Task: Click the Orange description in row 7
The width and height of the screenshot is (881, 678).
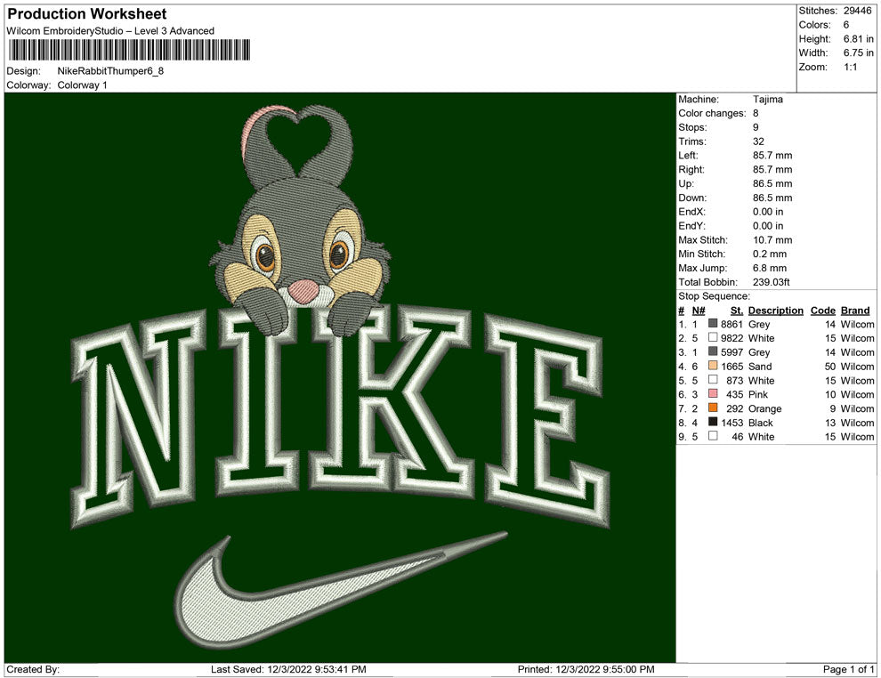Action: pos(764,408)
